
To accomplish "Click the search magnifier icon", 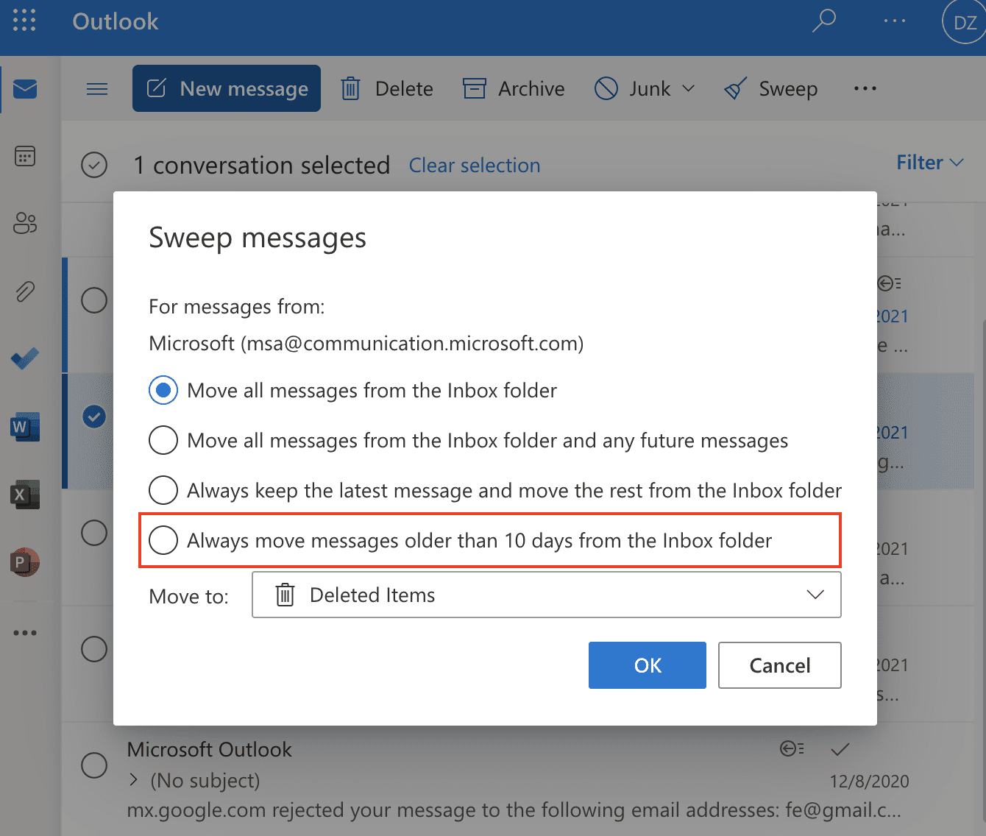I will [823, 21].
